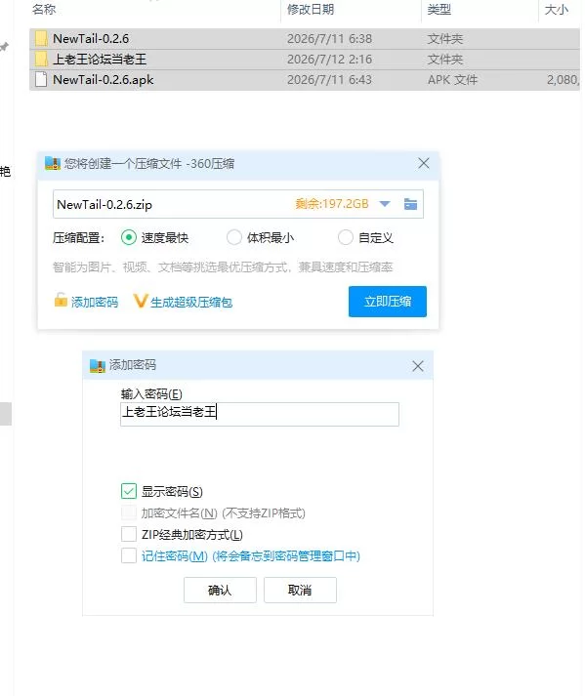Viewport: 585px width, 696px height.
Task: Select the NewTail-0.2.6 folder name
Action: coord(91,39)
